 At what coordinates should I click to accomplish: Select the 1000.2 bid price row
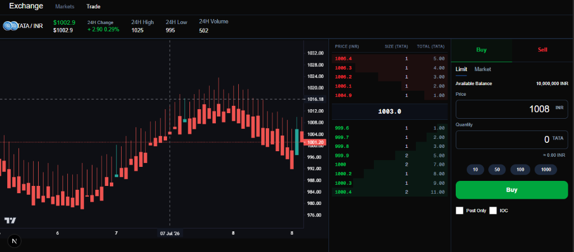point(390,174)
